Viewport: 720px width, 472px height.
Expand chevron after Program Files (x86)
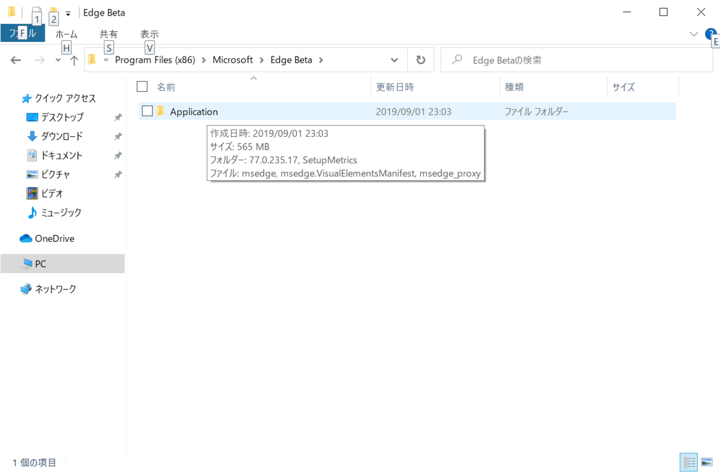203,60
